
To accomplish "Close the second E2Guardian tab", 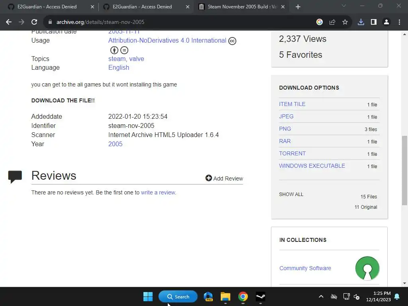I will (x=188, y=7).
